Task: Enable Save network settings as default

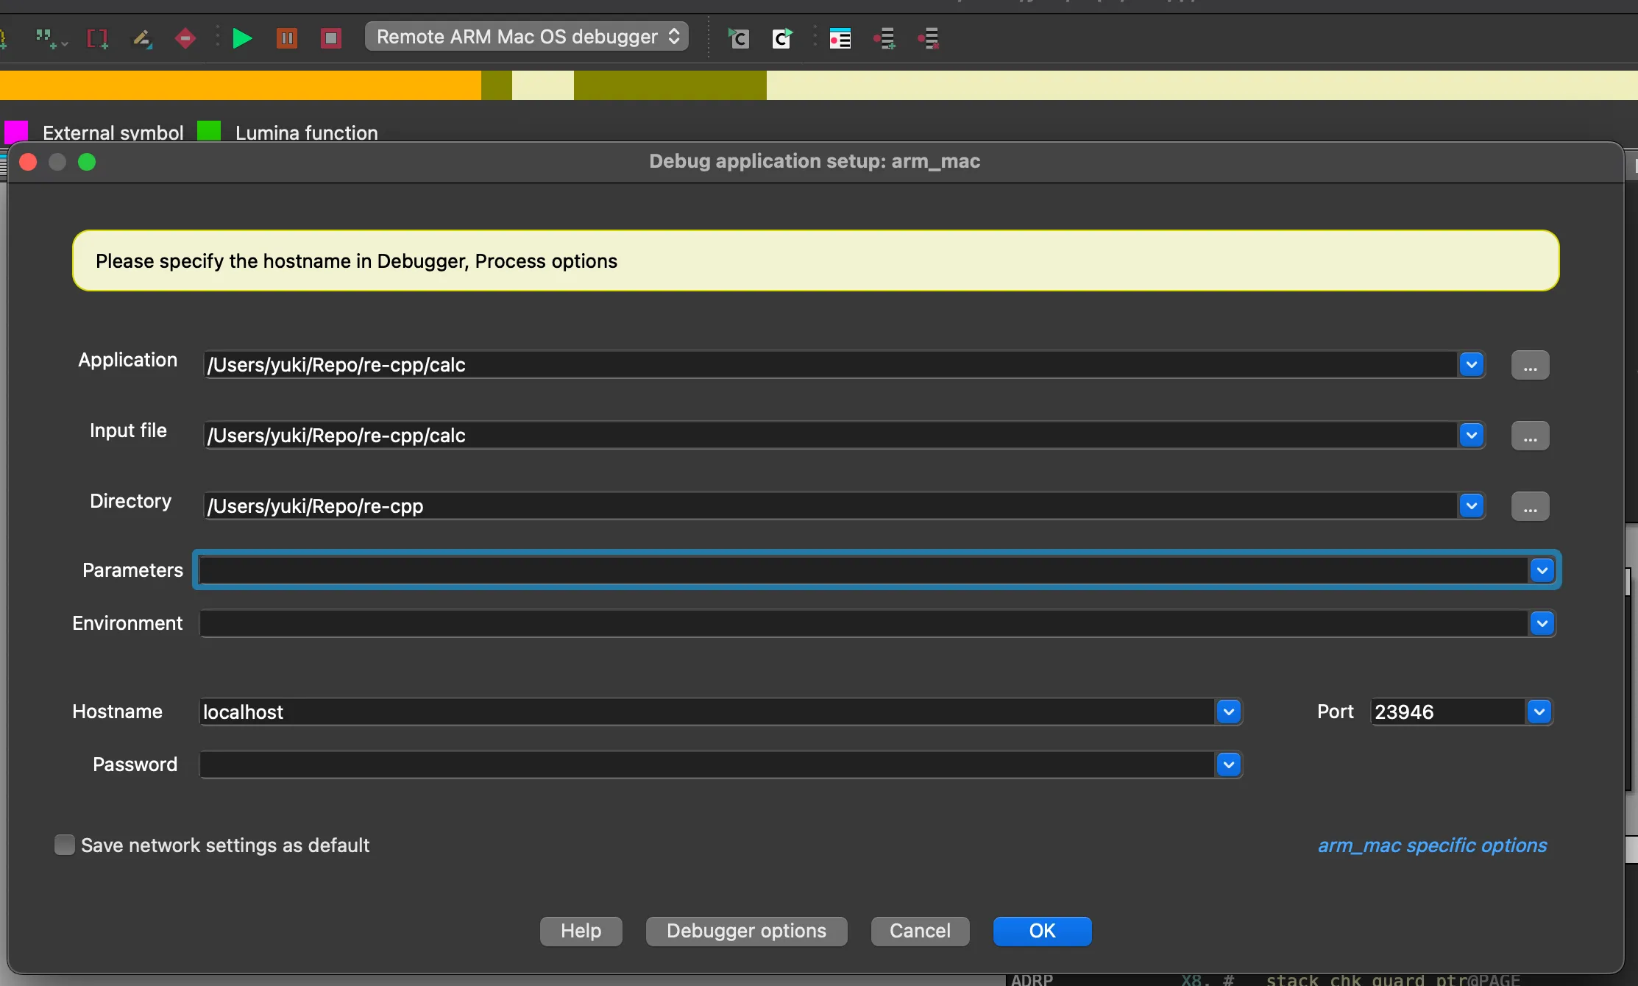Action: click(x=65, y=845)
